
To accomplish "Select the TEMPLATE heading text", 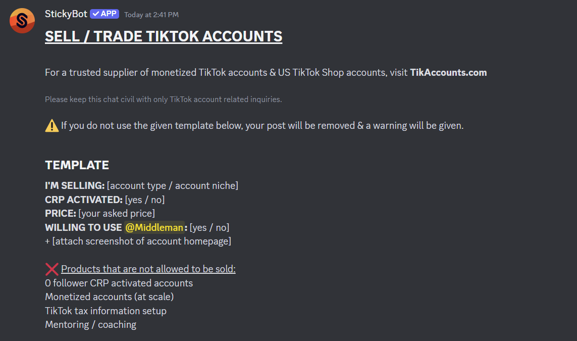I will pyautogui.click(x=77, y=165).
